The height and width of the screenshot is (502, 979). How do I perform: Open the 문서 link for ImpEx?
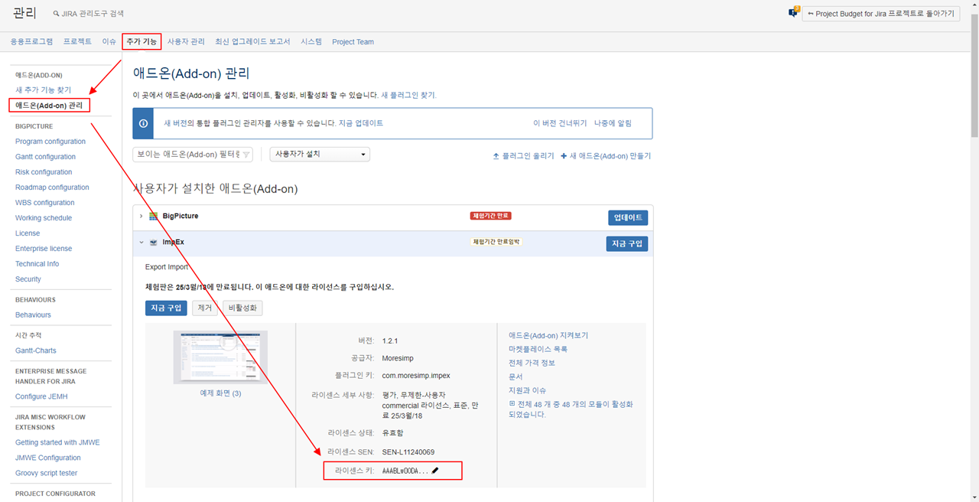point(516,376)
